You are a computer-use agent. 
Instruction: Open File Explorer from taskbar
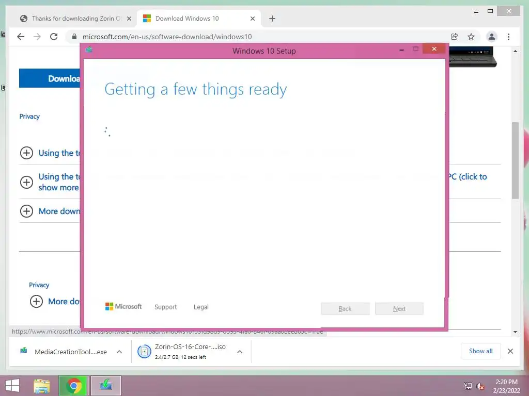click(x=41, y=386)
